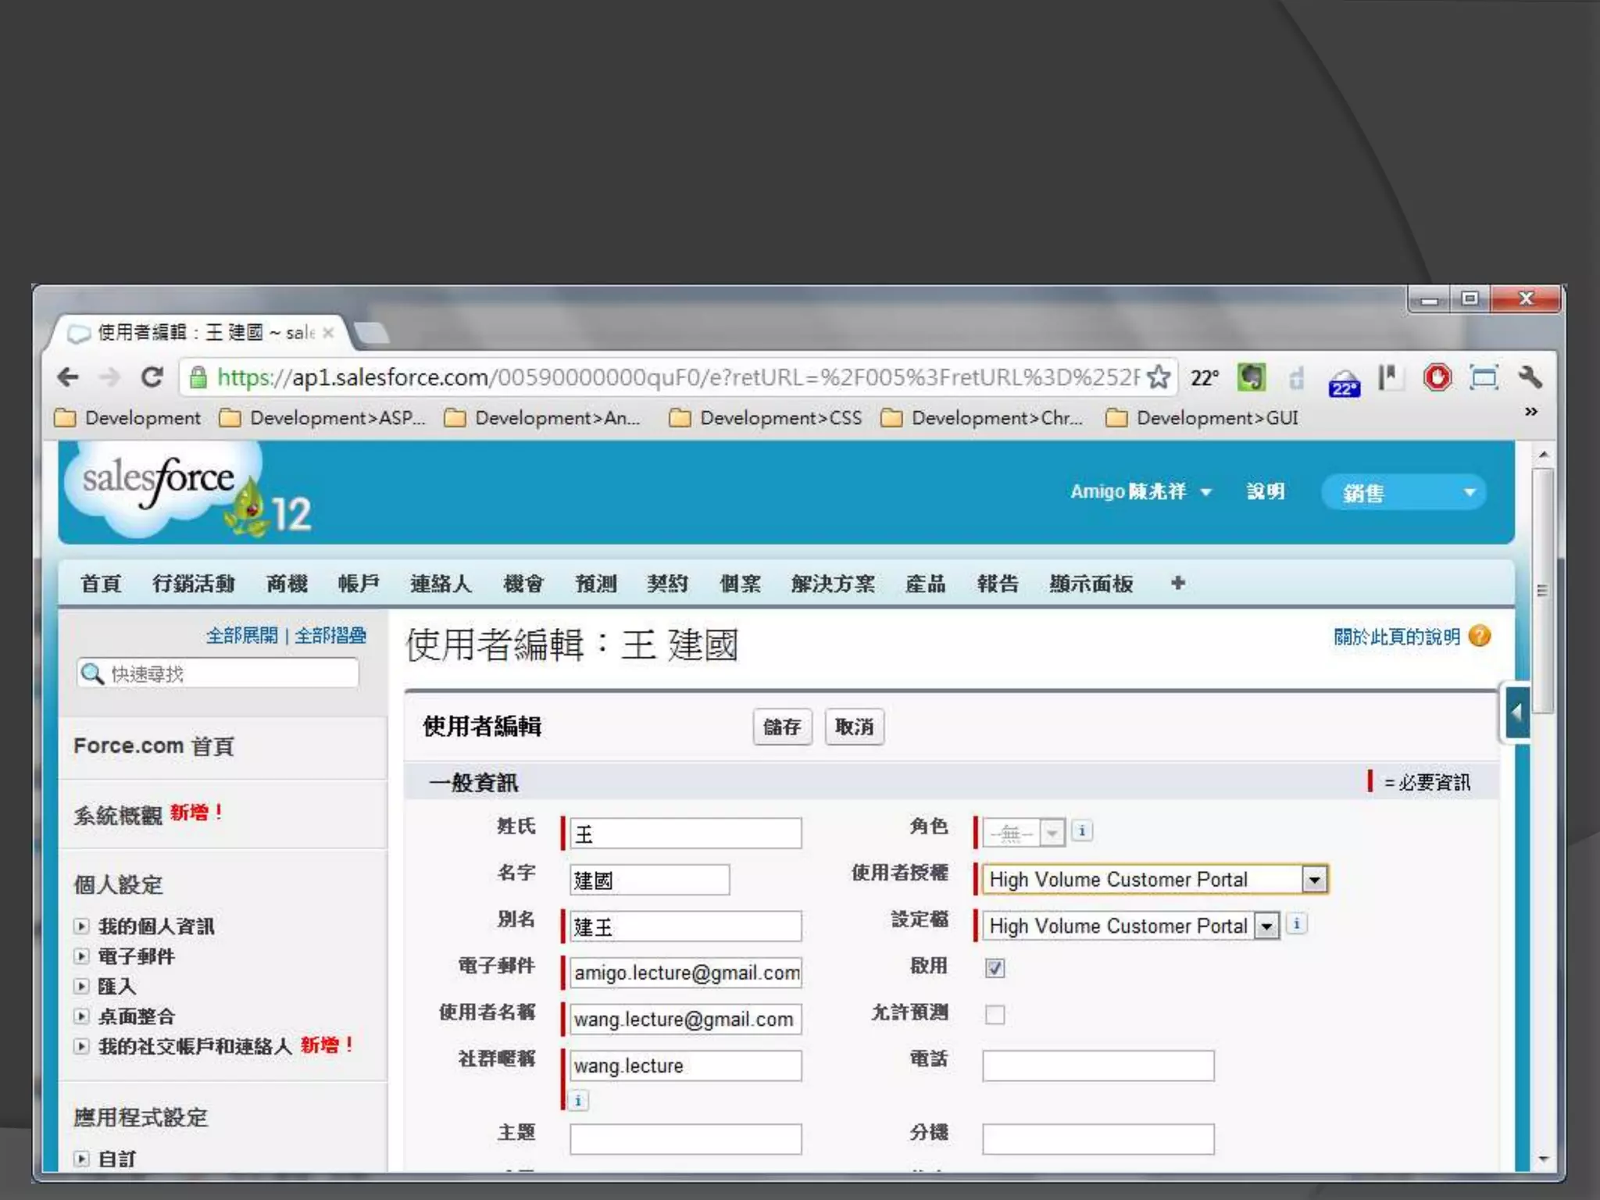
Task: Open the 使用者授權 license dropdown
Action: [1314, 880]
